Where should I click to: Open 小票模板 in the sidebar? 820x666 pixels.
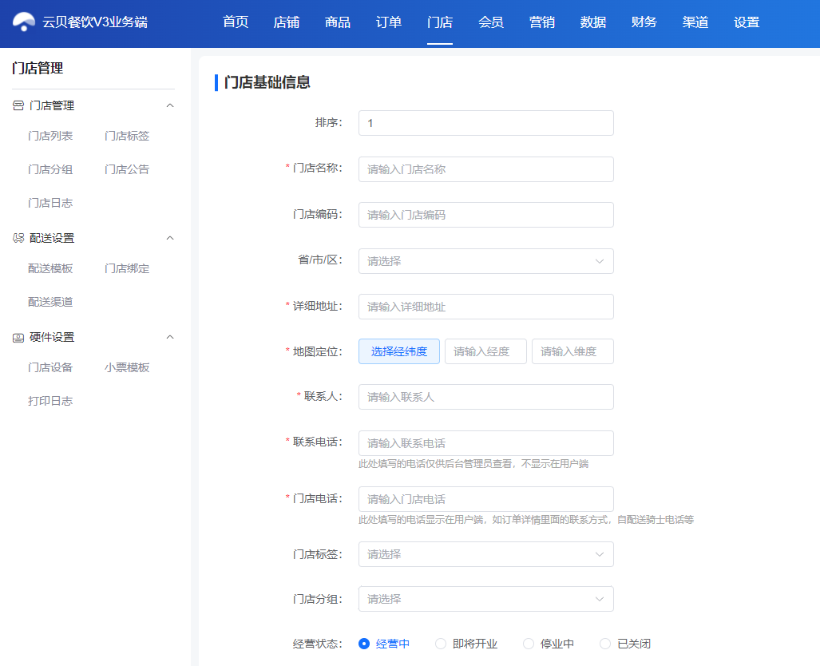[x=127, y=368]
